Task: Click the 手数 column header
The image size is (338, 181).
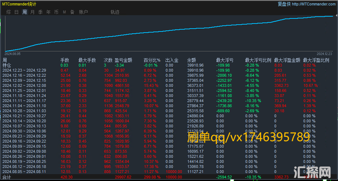Action: tap(64, 60)
